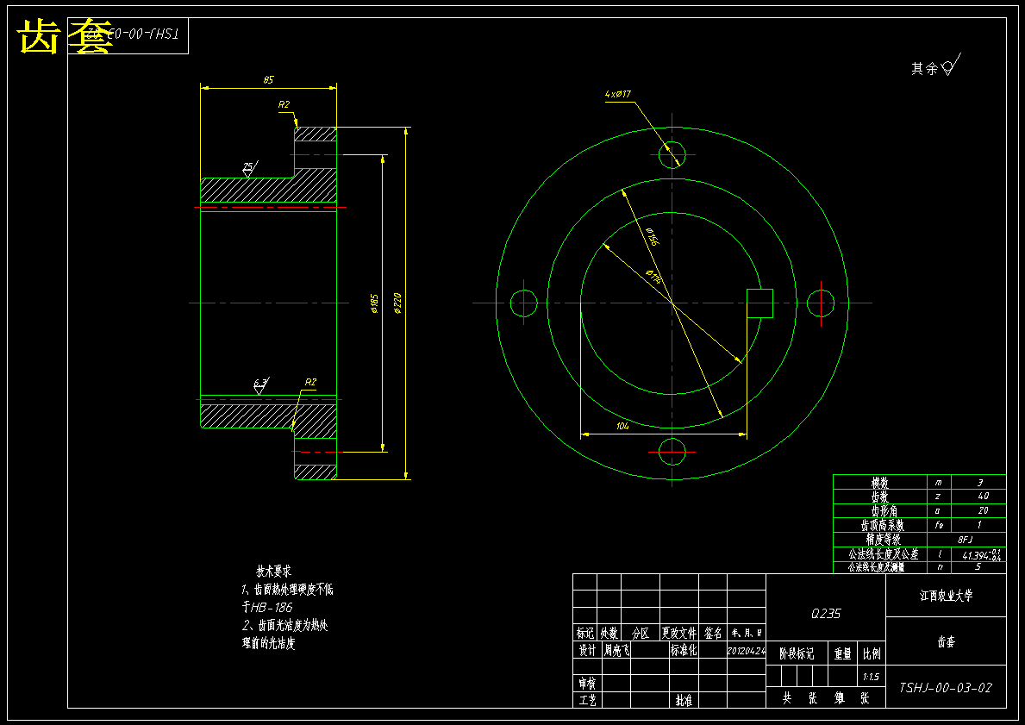This screenshot has height=725, width=1025.
Task: Click the value "5" in the bottom gear table row
Action: (978, 566)
